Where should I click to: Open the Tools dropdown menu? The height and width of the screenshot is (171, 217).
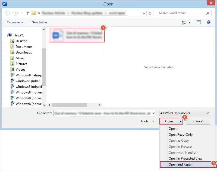[x=147, y=121]
